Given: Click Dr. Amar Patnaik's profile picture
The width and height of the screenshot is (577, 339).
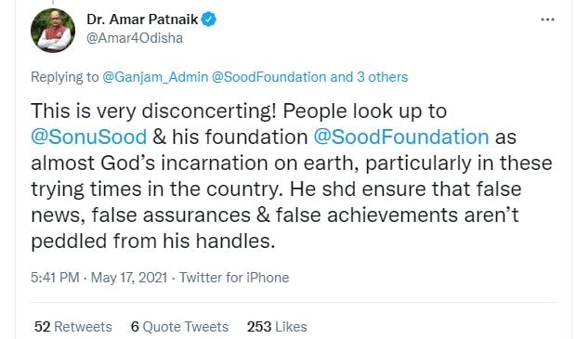Looking at the screenshot, I should 53,31.
